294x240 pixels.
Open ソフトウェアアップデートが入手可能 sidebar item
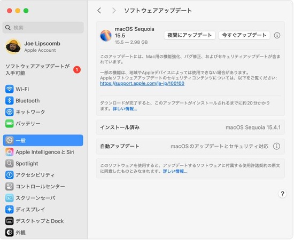(43, 69)
